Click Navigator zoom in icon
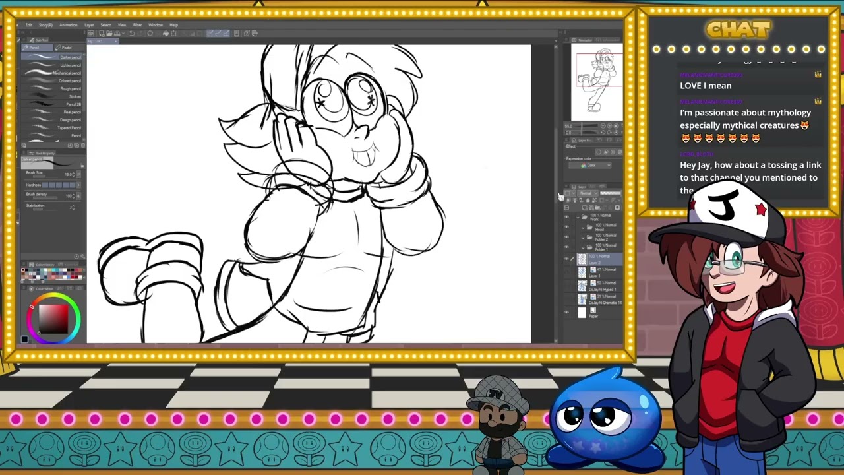844x475 pixels. pyautogui.click(x=609, y=125)
